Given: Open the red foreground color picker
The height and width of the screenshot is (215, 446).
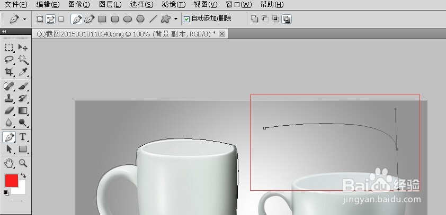Looking at the screenshot, I should coord(12,181).
